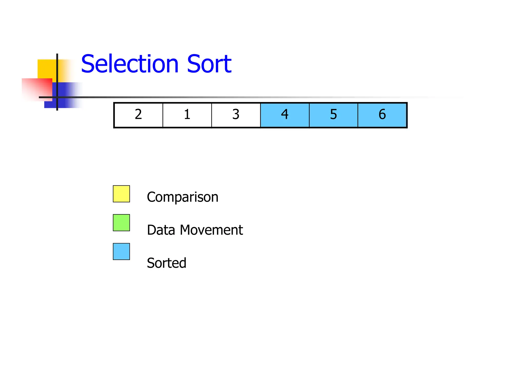Click the blue sorted cell 5
The image size is (525, 371).
[x=333, y=115]
